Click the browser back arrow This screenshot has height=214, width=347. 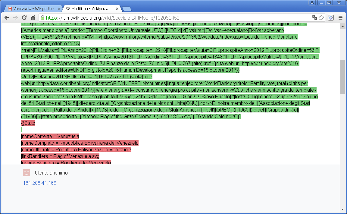[x=6, y=17]
